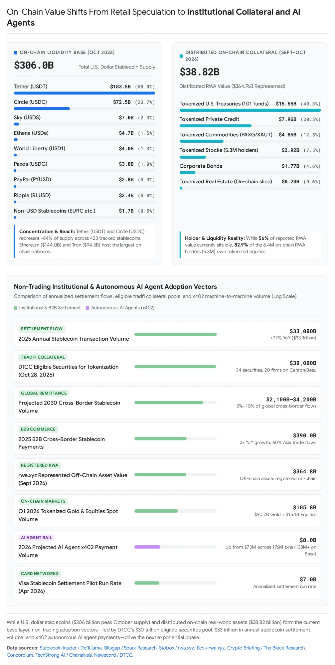This screenshot has height=665, width=335.
Task: Select the AI AGENT RAIL tag
Action: coord(37,538)
